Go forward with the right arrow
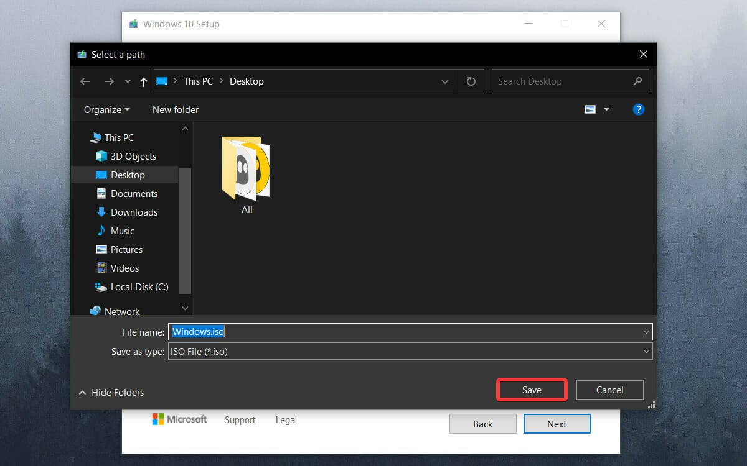Viewport: 747px width, 466px height. pyautogui.click(x=109, y=81)
